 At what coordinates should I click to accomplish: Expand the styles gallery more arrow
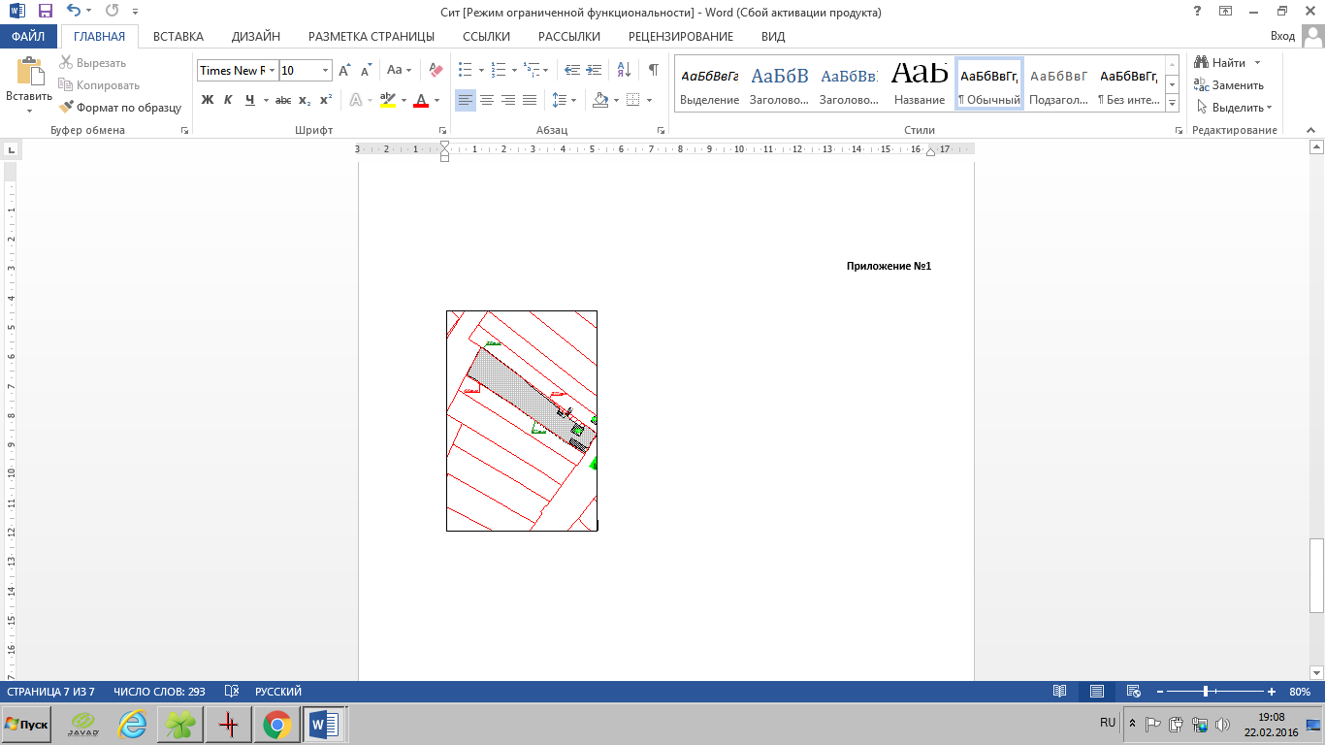(x=1173, y=103)
